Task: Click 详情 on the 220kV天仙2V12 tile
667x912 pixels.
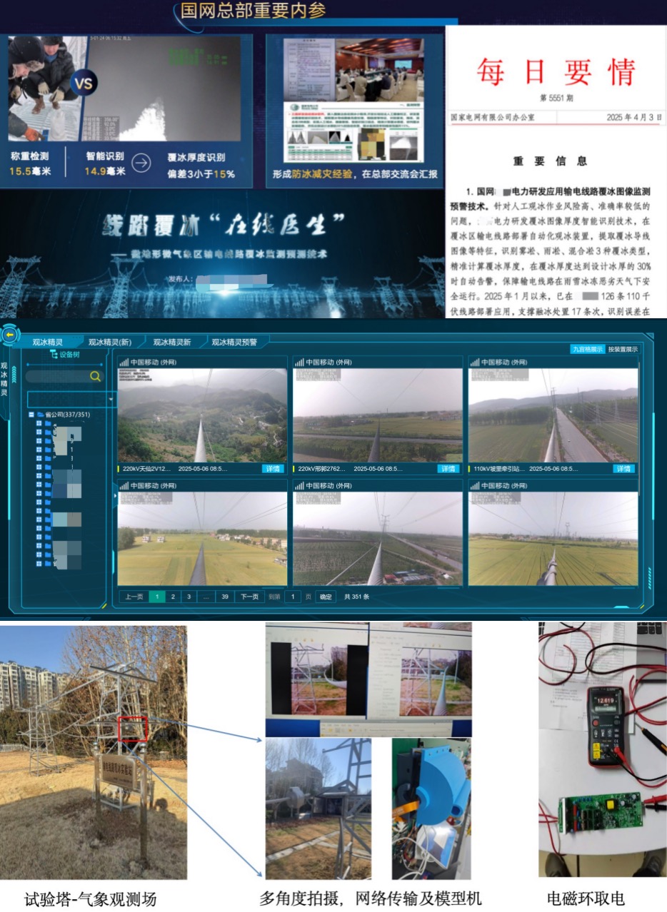Action: [x=273, y=469]
